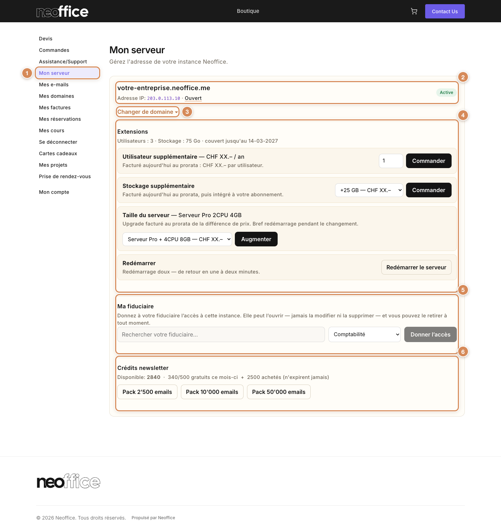Click the additional users quantity field
Screen dimensions: 501x530
point(391,161)
